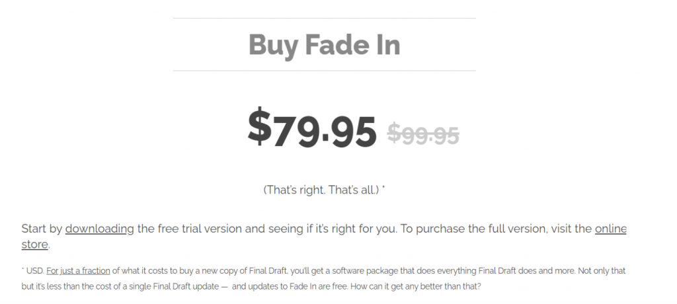Click the divider line below the heading
This screenshot has width=677, height=304.
(324, 70)
